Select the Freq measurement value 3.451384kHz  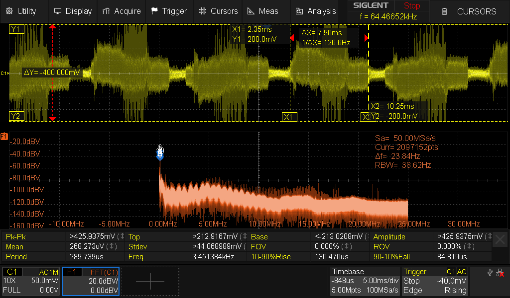pos(213,256)
